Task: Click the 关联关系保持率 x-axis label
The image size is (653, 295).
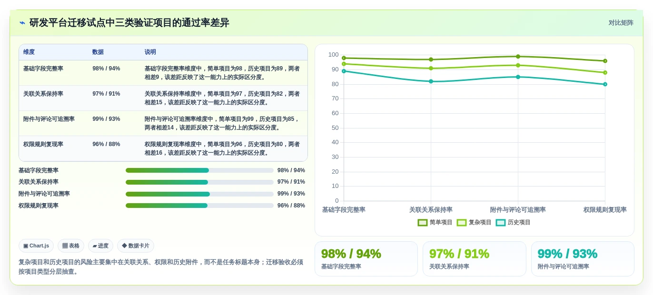Action: [431, 210]
